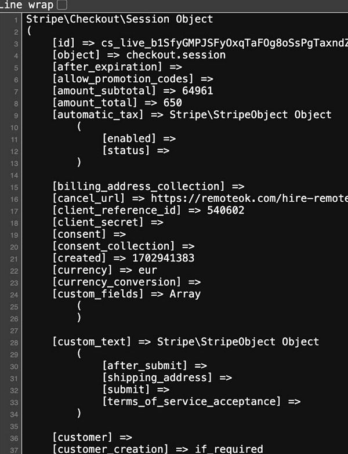Click the amount_subtotal value 64961
This screenshot has height=454, width=348.
(197, 91)
